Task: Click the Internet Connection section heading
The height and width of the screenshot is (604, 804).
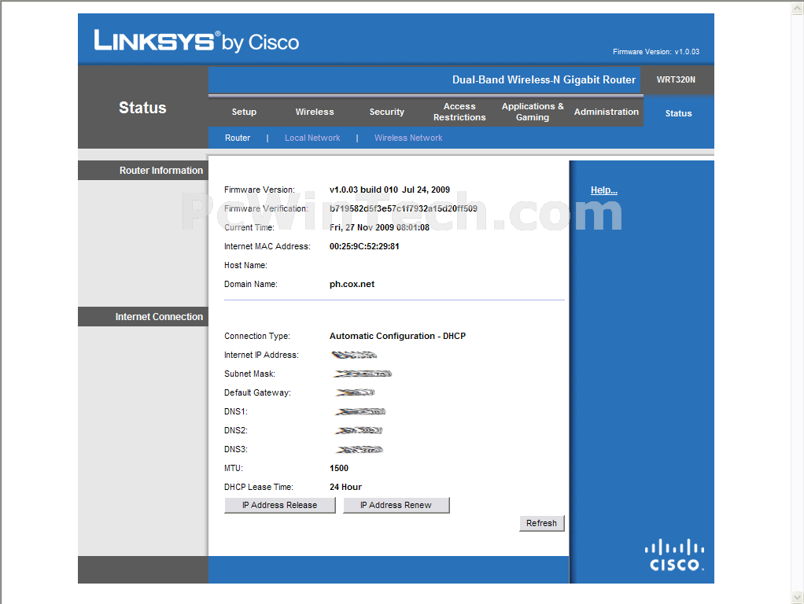Action: [159, 317]
